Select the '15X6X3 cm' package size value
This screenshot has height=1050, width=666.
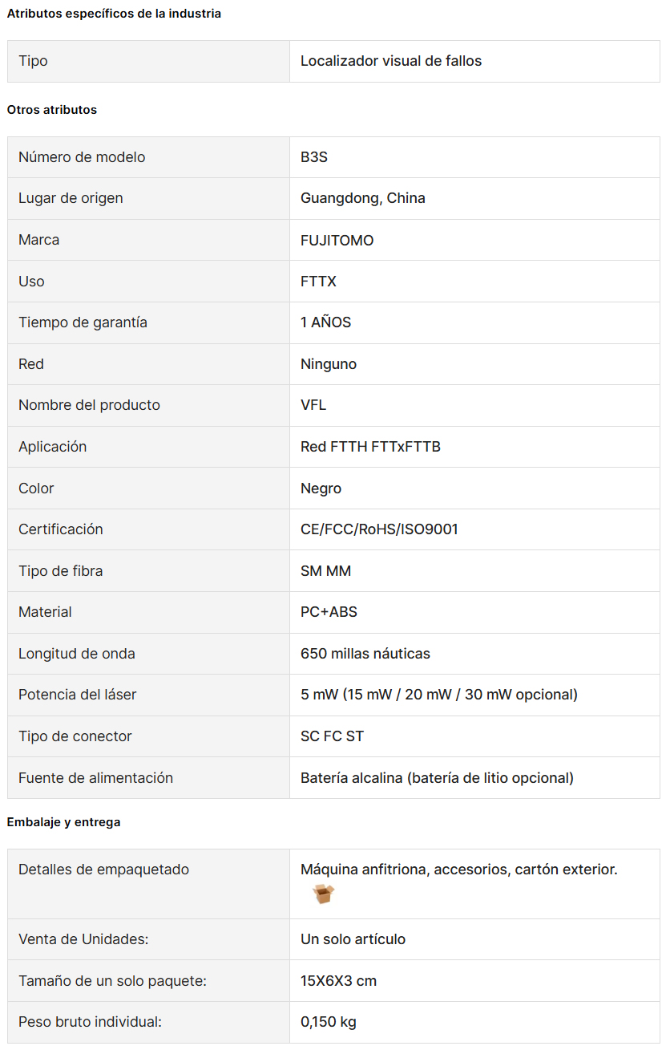coord(339,981)
